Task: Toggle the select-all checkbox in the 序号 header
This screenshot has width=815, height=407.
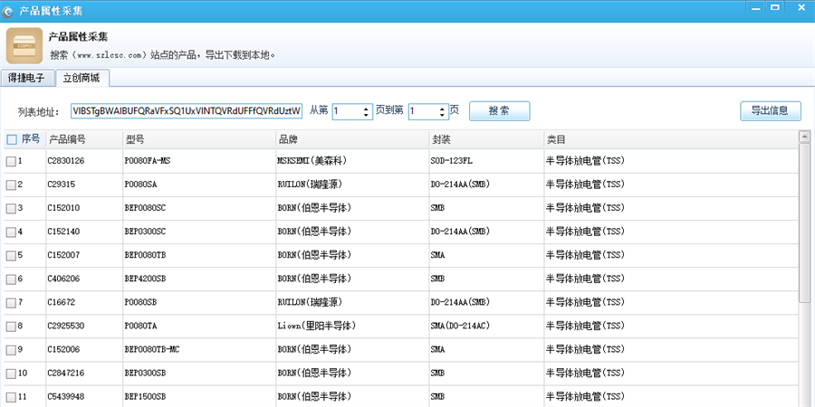Action: [12, 139]
